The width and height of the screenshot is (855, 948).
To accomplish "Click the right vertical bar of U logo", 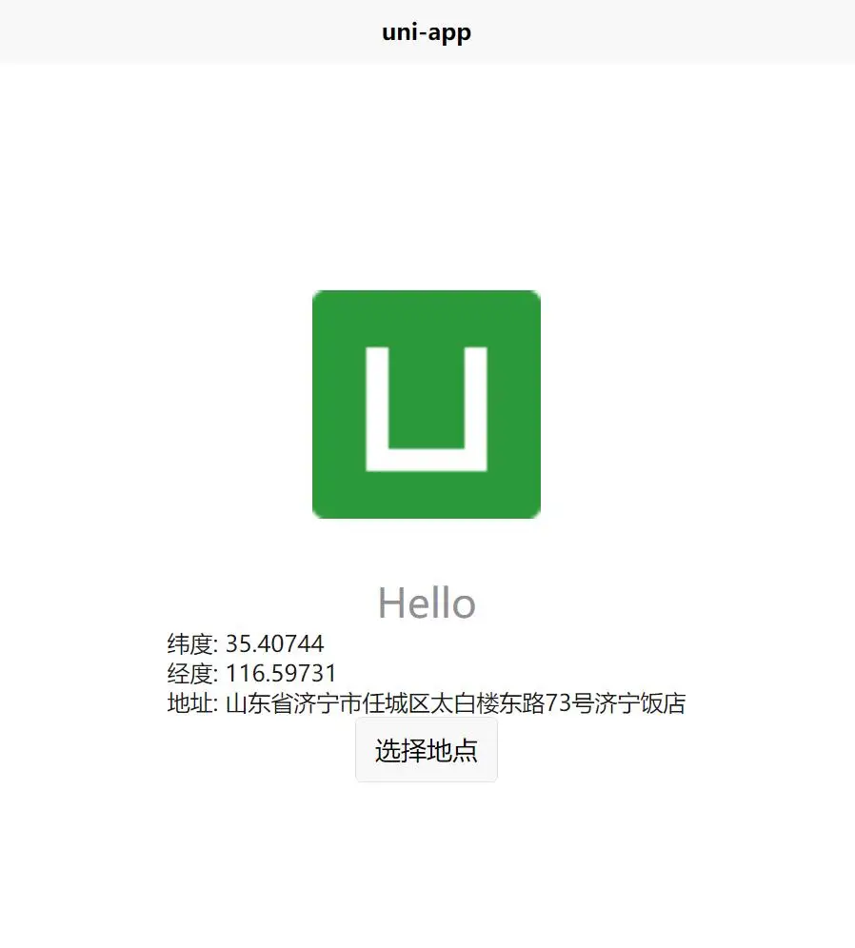I will click(x=476, y=409).
